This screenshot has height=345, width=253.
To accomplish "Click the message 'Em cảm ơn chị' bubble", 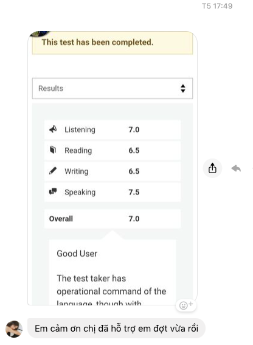I will tap(116, 329).
